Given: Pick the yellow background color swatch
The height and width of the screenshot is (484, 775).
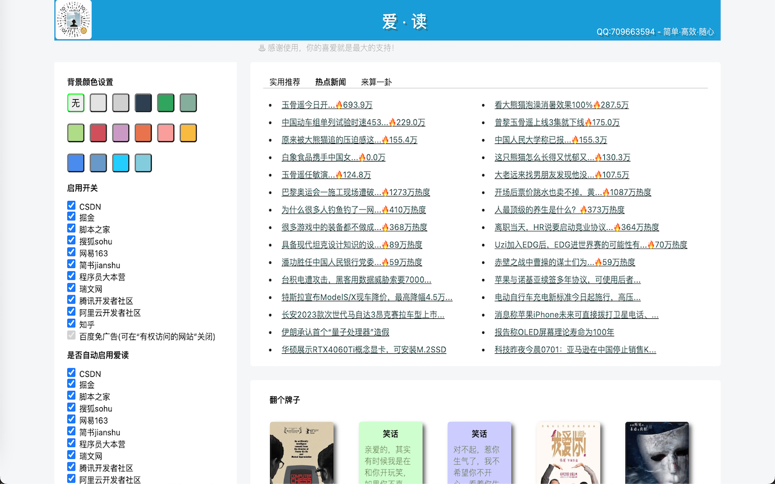Looking at the screenshot, I should coord(188,132).
